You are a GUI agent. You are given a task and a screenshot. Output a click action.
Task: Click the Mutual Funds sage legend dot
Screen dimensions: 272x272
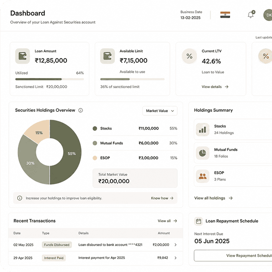click(95, 143)
